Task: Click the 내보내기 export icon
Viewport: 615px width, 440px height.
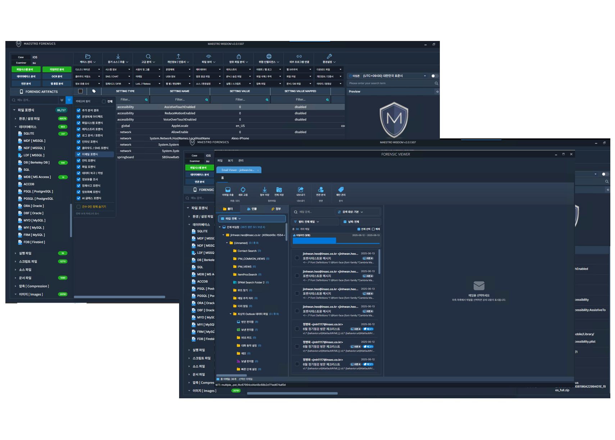Action: [301, 190]
